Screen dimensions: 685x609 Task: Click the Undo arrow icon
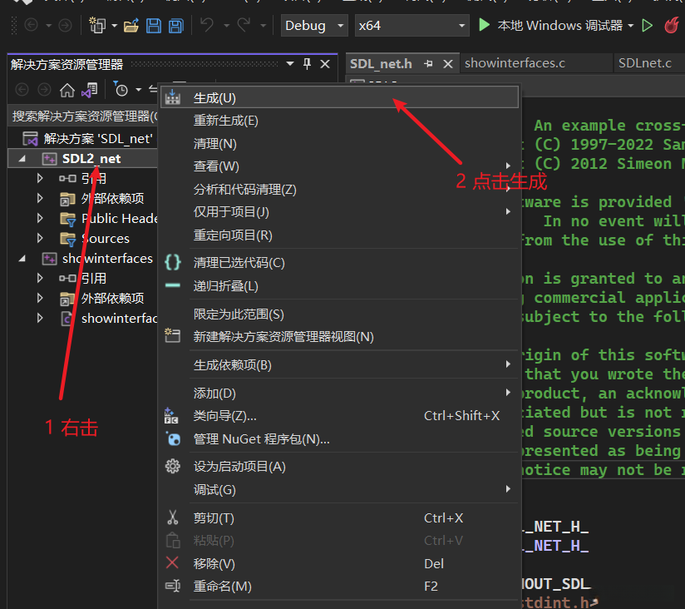[207, 25]
